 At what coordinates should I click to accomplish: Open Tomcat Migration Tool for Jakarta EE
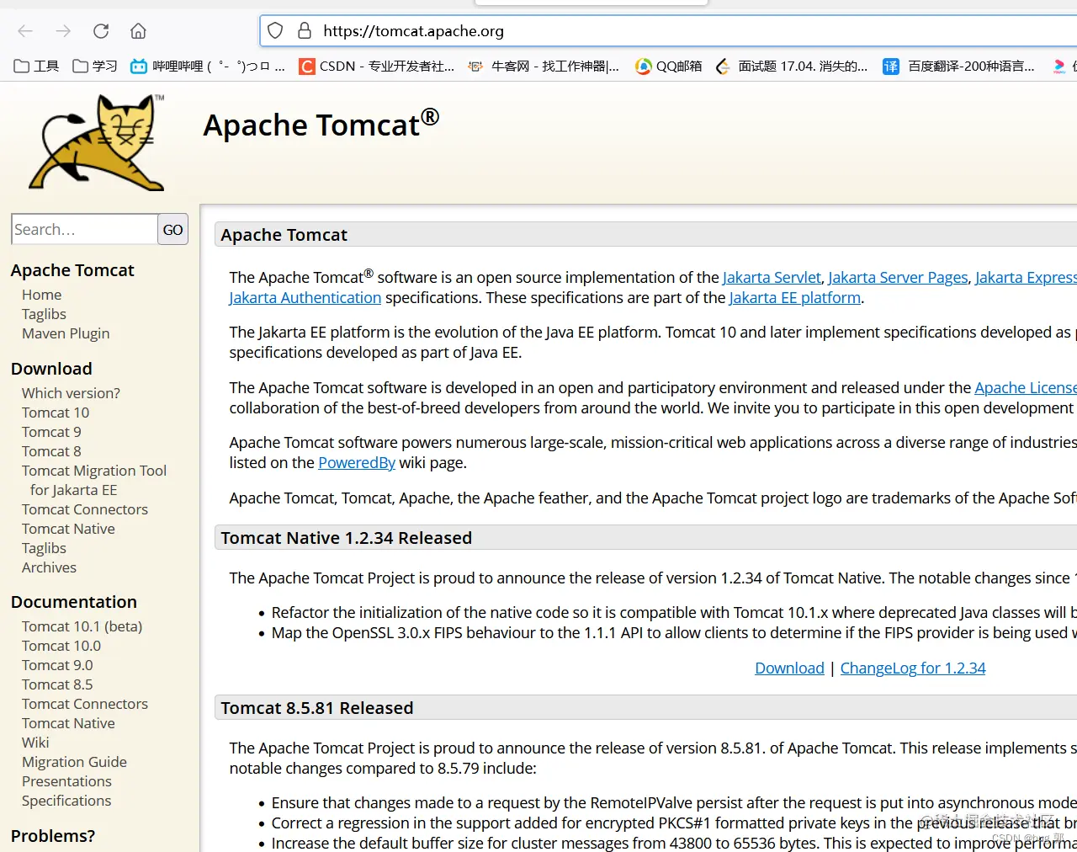[94, 480]
